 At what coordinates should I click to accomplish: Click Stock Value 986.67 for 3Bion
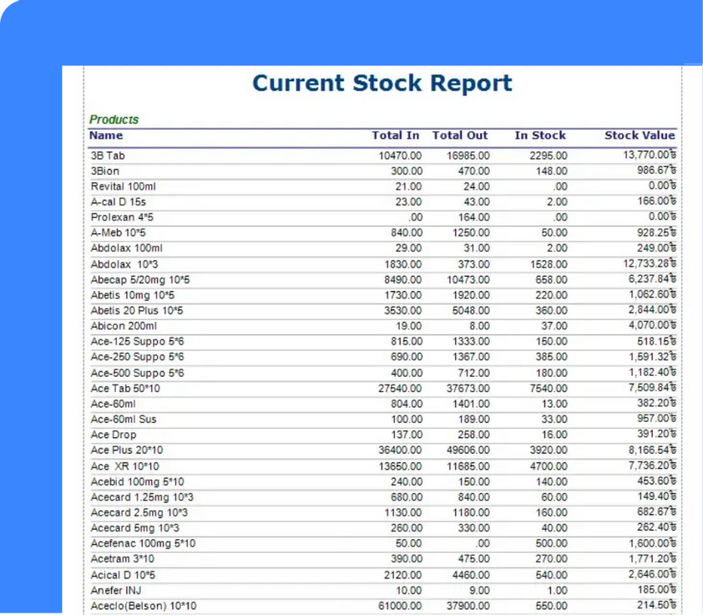pos(657,171)
